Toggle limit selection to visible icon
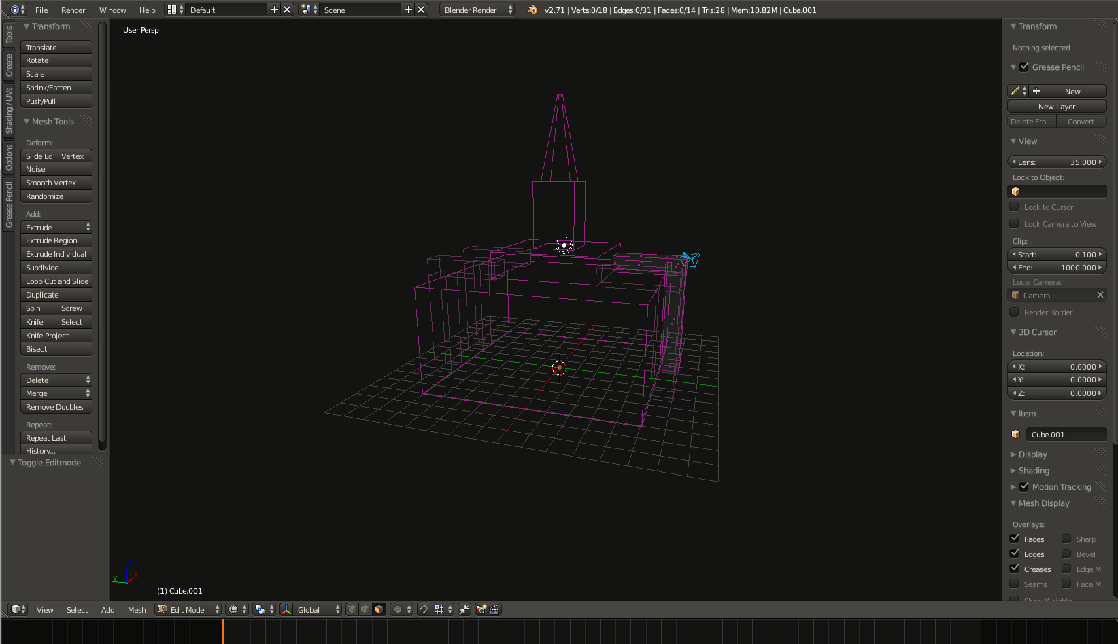 click(x=464, y=609)
